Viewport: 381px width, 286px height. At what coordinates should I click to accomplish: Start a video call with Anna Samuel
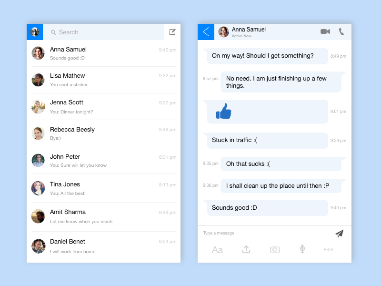pos(325,31)
